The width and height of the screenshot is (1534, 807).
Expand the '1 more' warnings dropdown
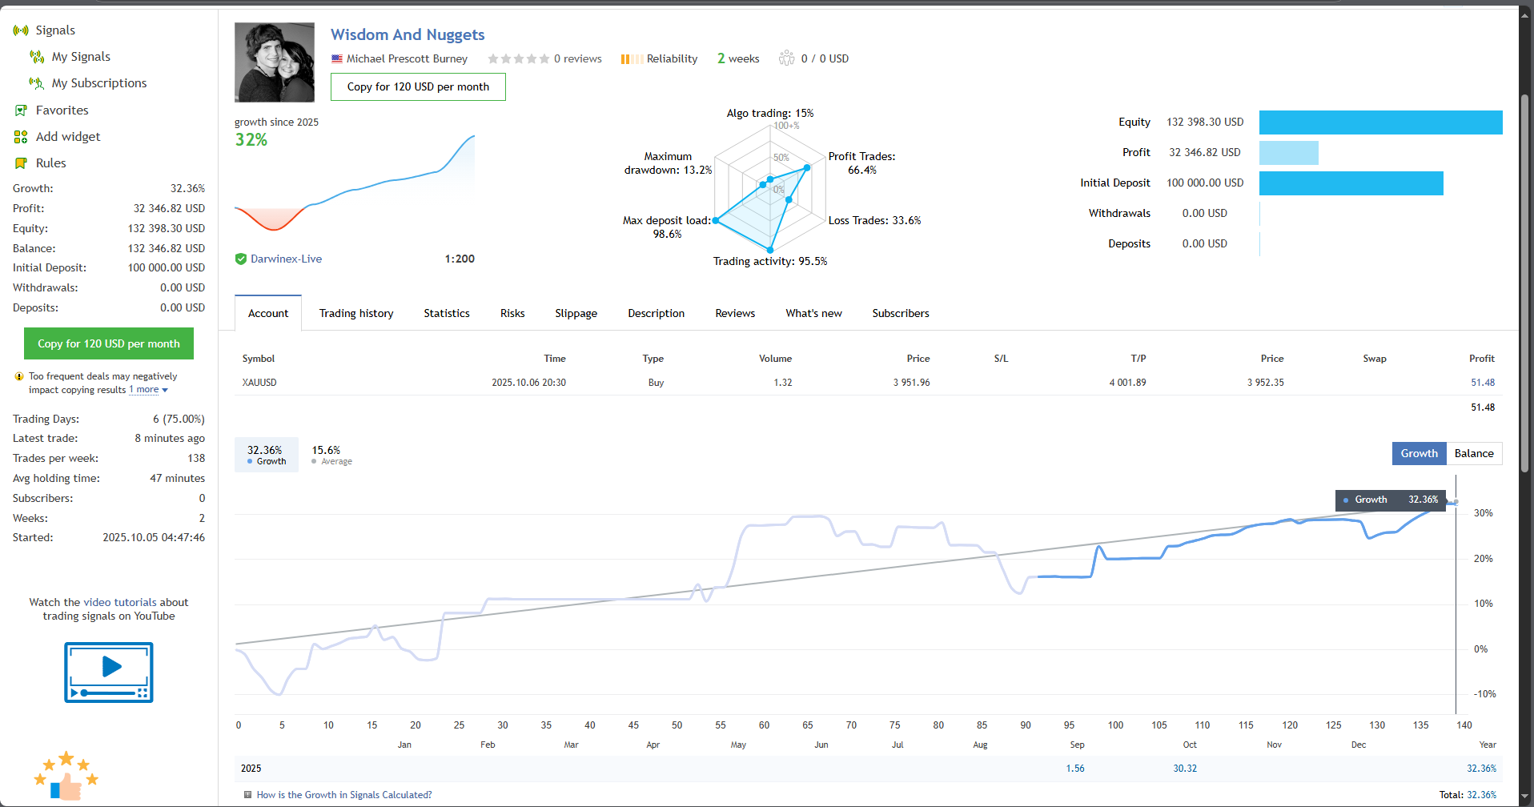click(x=149, y=390)
